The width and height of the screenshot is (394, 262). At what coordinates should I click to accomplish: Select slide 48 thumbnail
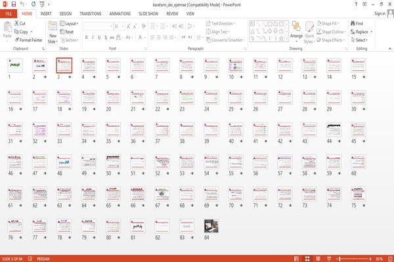coord(64,162)
